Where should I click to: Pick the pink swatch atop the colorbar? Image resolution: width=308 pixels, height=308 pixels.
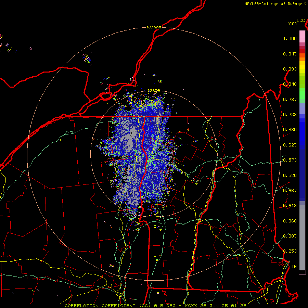pyautogui.click(x=302, y=36)
